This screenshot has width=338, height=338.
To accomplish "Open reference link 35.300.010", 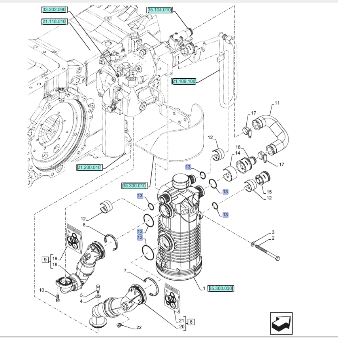I will coord(134,185).
